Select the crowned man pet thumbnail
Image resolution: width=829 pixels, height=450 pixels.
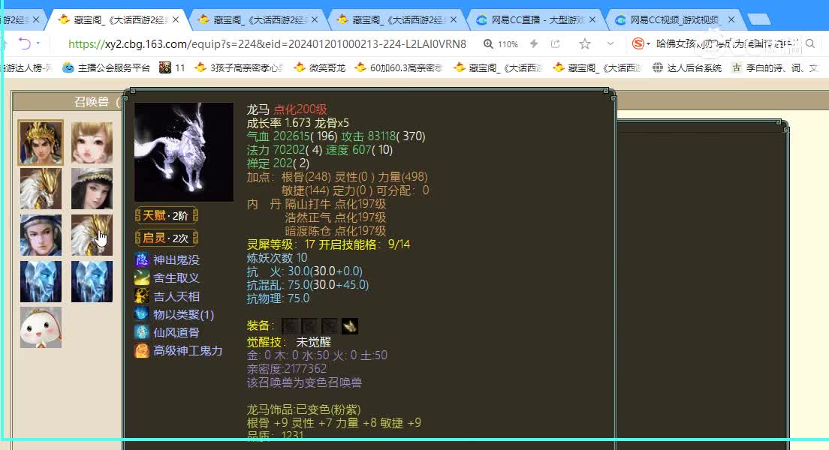coord(41,142)
